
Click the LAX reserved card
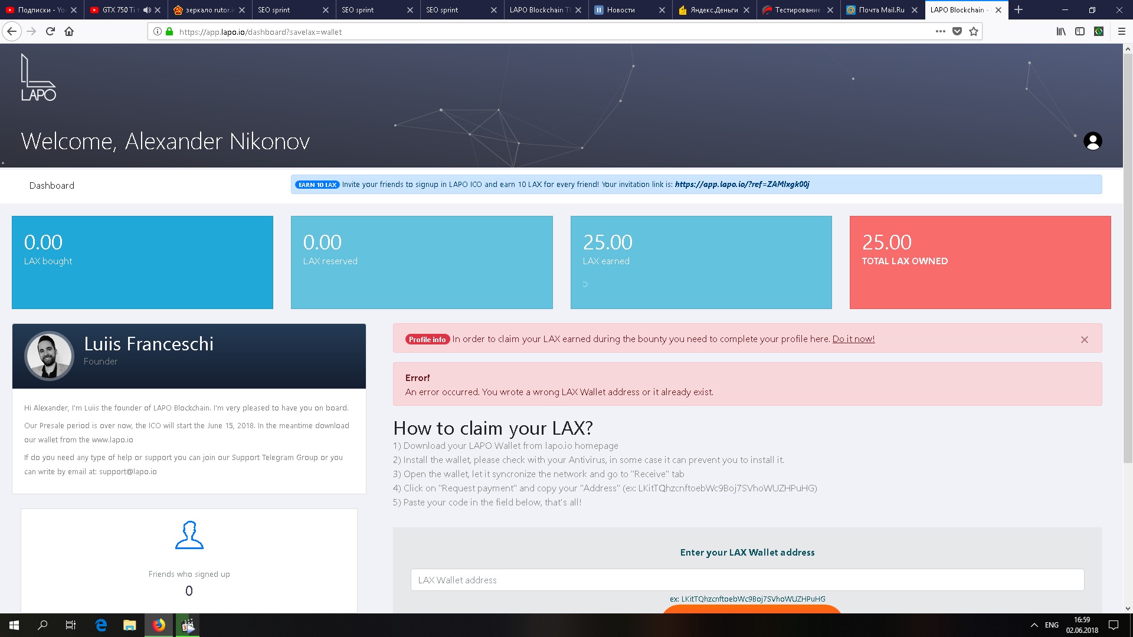click(x=421, y=262)
